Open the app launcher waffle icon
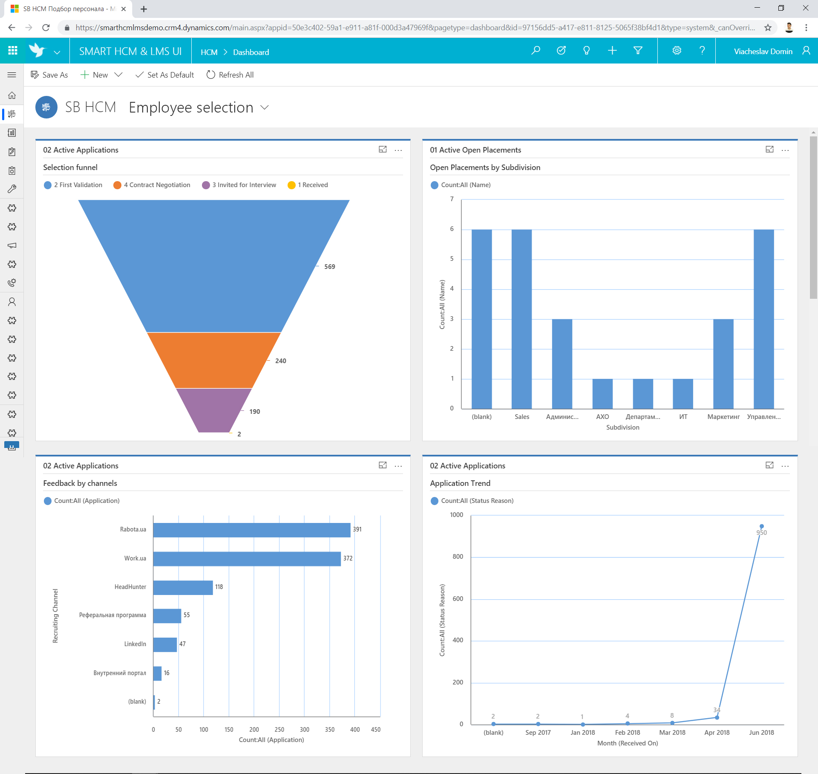 click(13, 51)
